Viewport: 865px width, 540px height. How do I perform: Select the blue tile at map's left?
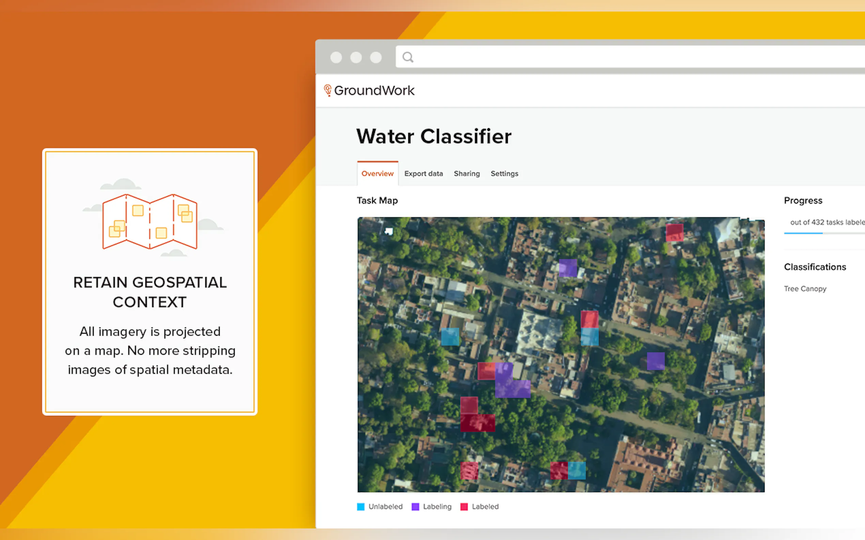pos(450,336)
